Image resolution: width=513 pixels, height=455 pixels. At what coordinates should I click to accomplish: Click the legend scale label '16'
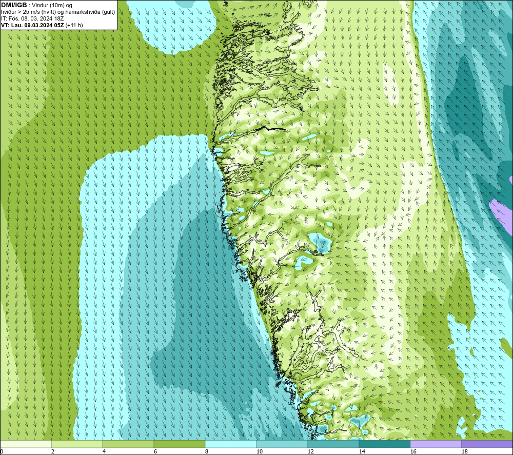(x=413, y=452)
